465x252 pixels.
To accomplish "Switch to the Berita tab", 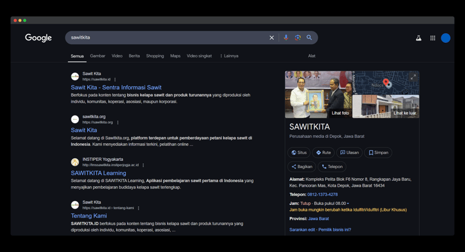I will click(x=134, y=56).
